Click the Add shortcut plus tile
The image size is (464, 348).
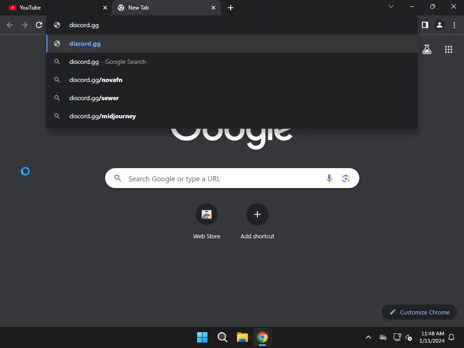coord(257,221)
